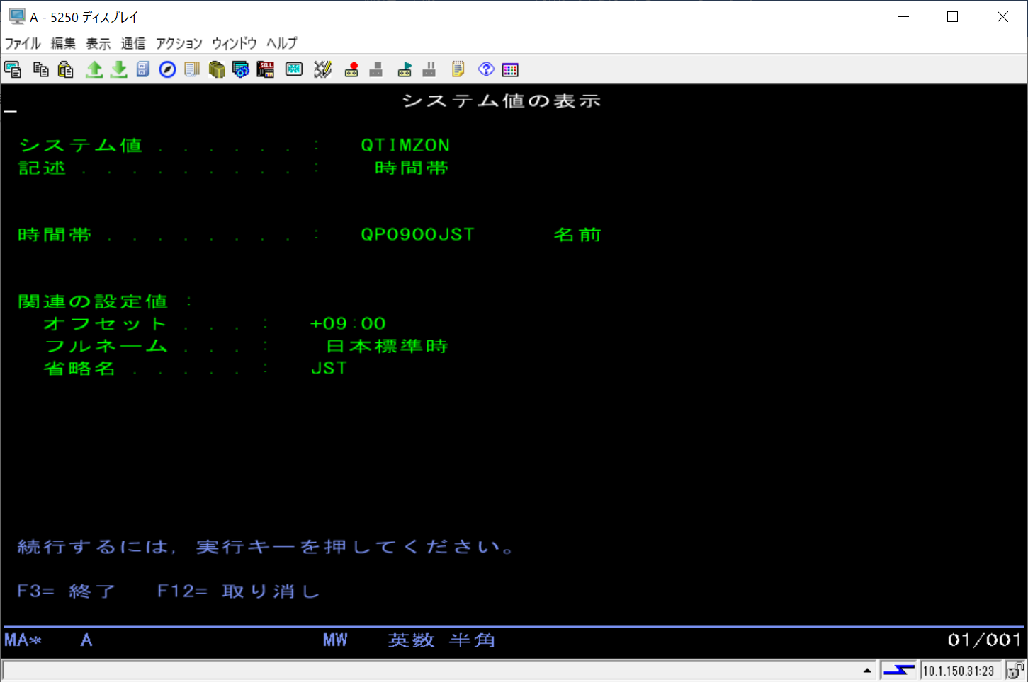Click the security lock icon in status bar
Screen dimensions: 1028x682
(1015, 670)
